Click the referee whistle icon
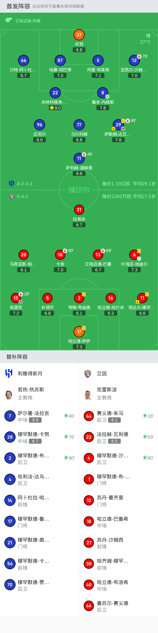Viewport: 158px width, 633px height. (9, 20)
